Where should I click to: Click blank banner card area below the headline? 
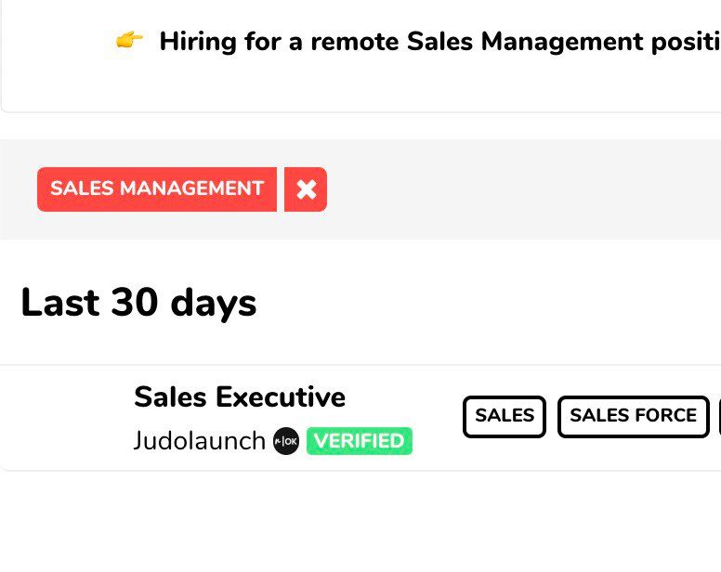click(372, 88)
